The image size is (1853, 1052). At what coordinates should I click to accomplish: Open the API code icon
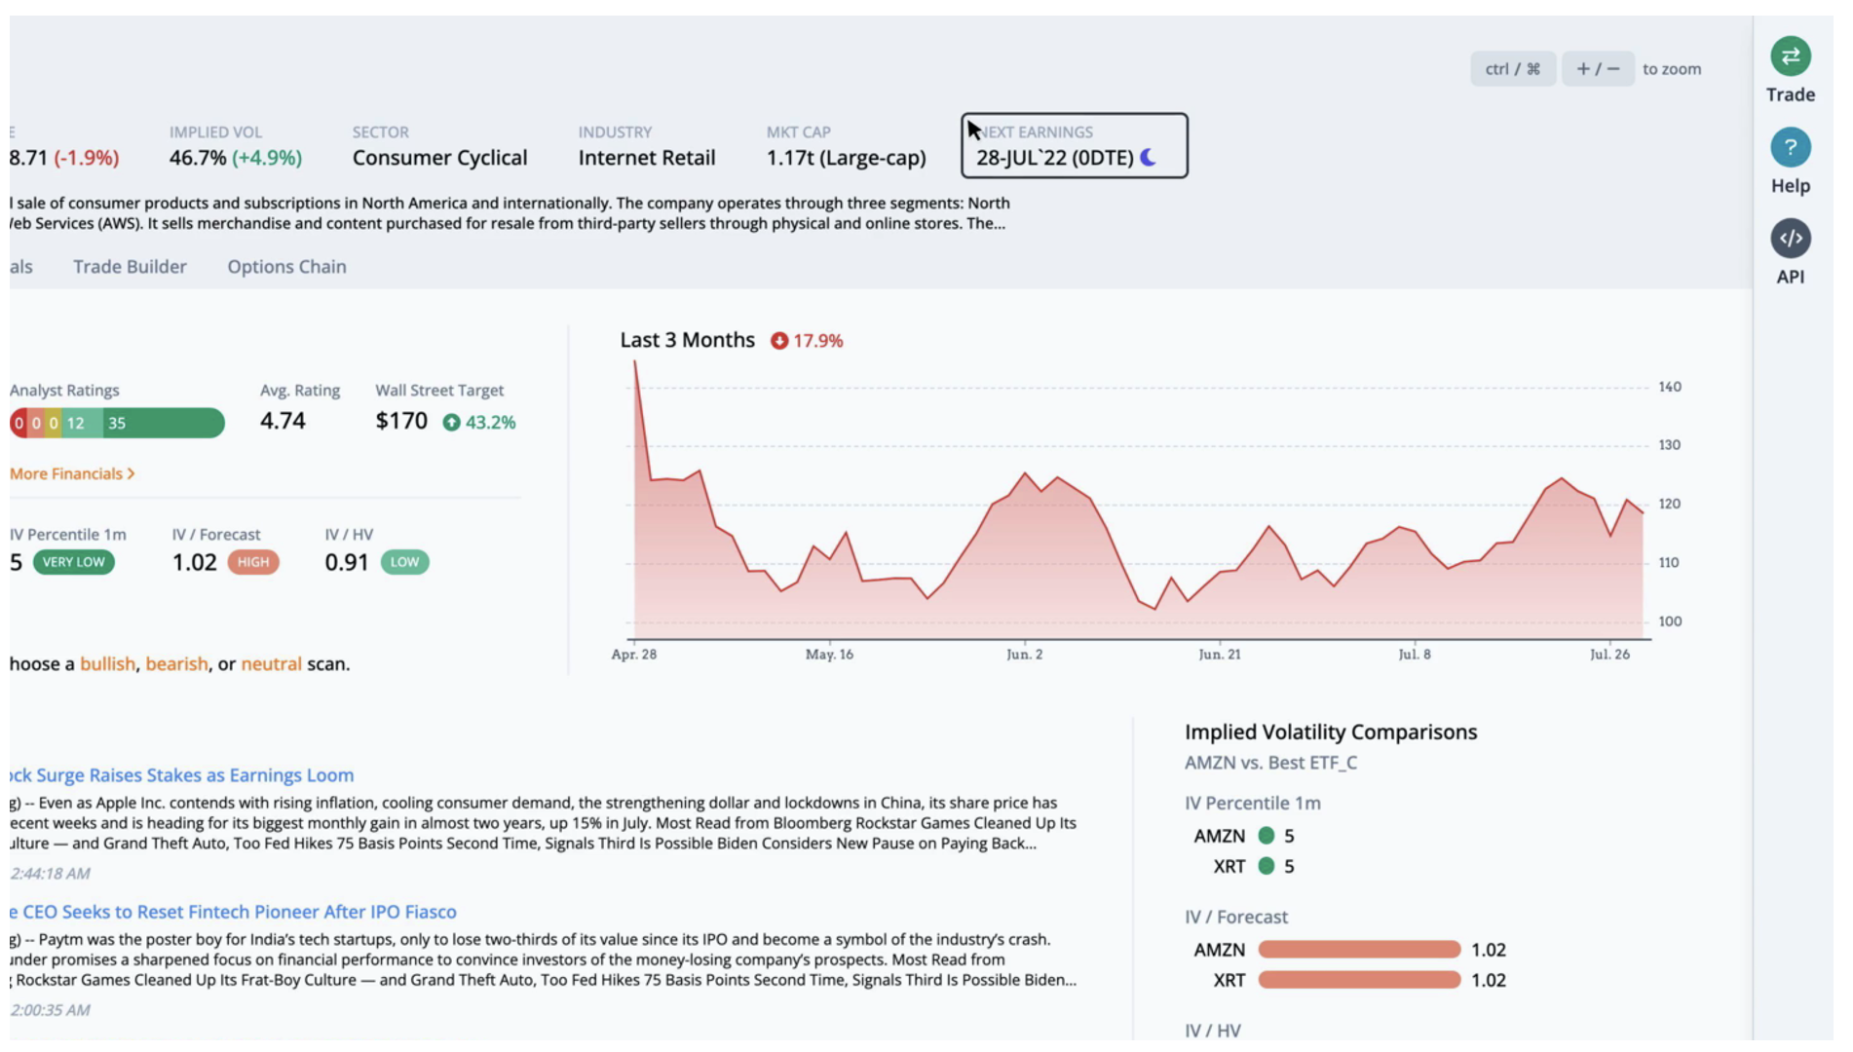tap(1790, 239)
